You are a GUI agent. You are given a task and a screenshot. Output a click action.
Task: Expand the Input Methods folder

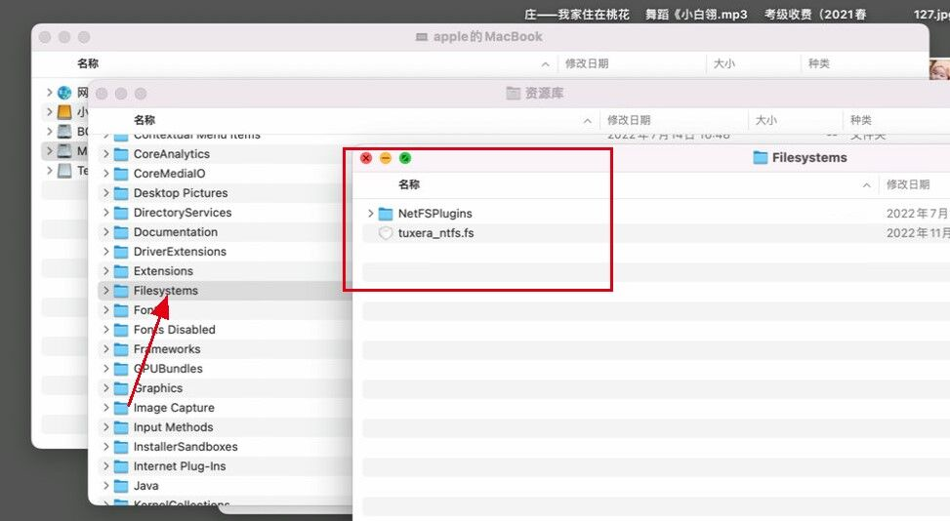tap(106, 427)
